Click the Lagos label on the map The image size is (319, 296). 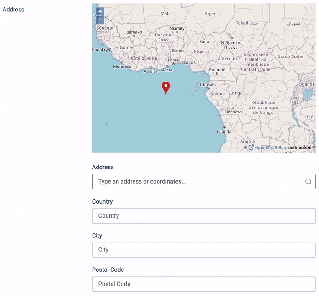coord(190,63)
